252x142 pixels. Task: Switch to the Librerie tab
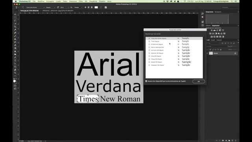[x=208, y=26]
